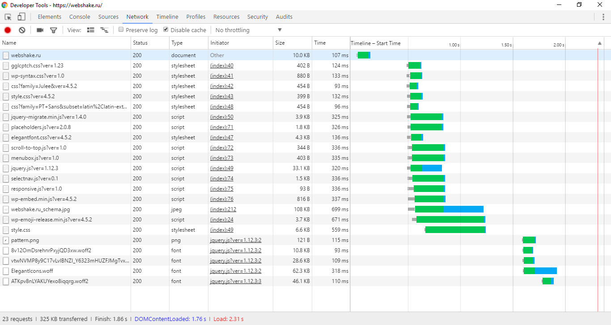
Task: Switch to large request rows view
Action: [x=91, y=30]
